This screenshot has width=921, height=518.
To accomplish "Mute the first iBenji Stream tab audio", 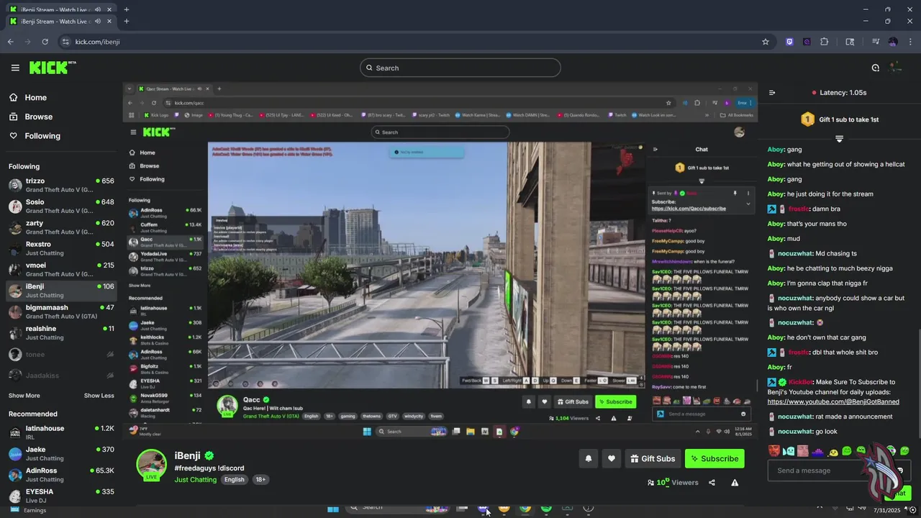I will tap(97, 9).
